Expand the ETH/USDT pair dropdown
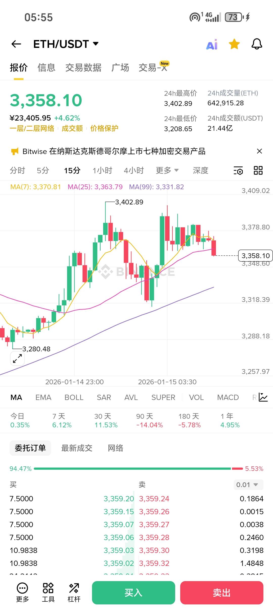Image resolution: width=273 pixels, height=611 pixels. 96,44
